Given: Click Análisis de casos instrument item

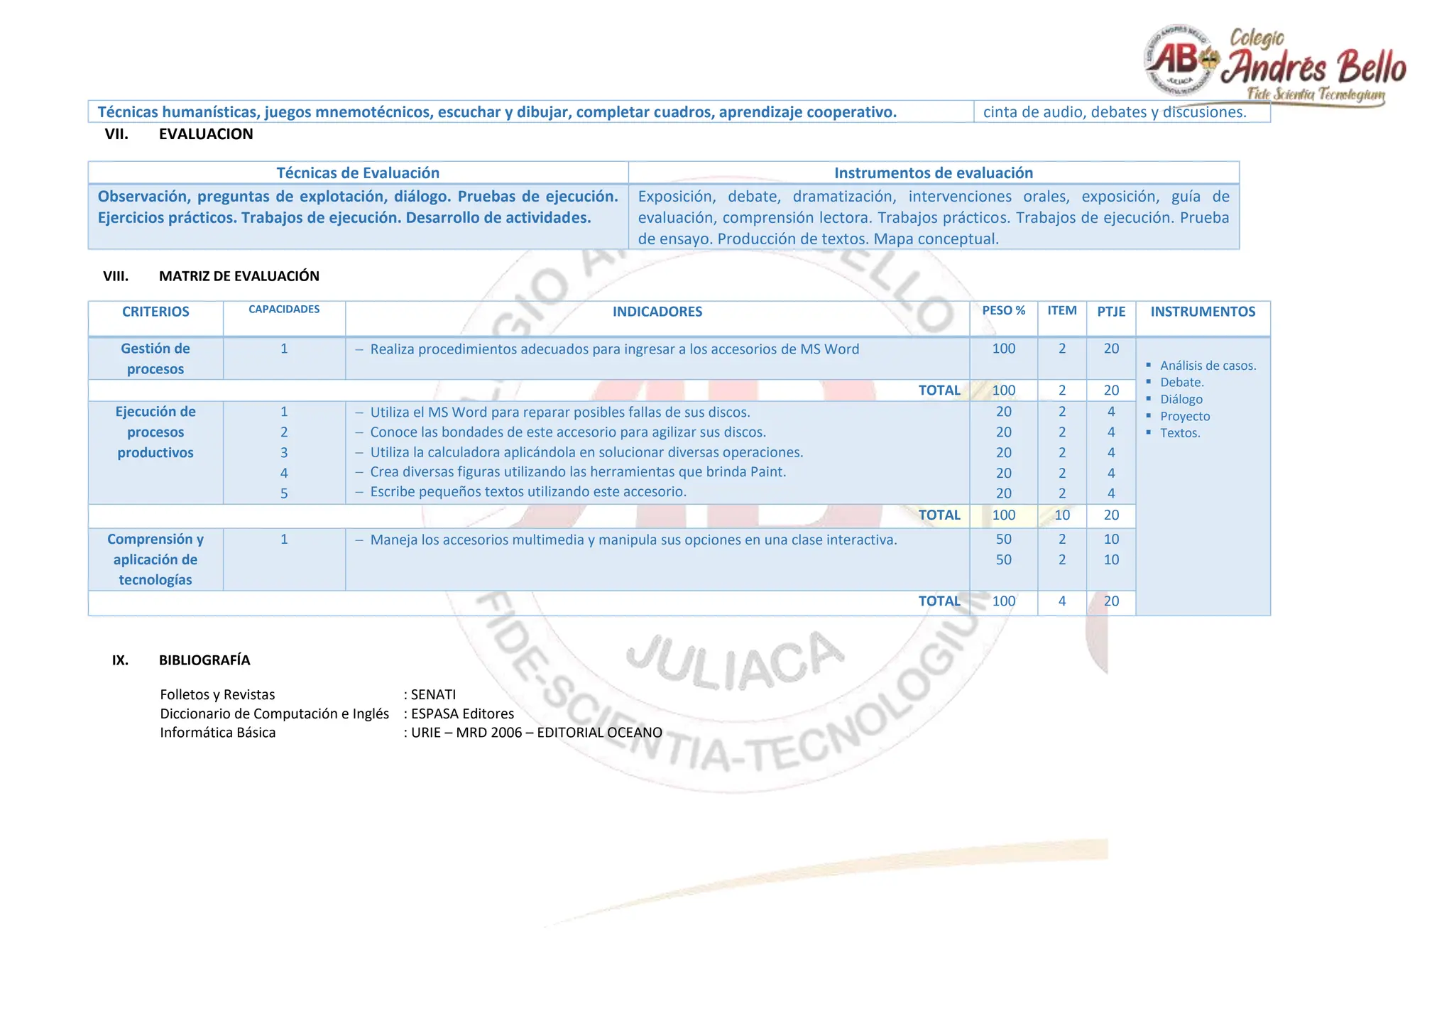Looking at the screenshot, I should [x=1208, y=366].
